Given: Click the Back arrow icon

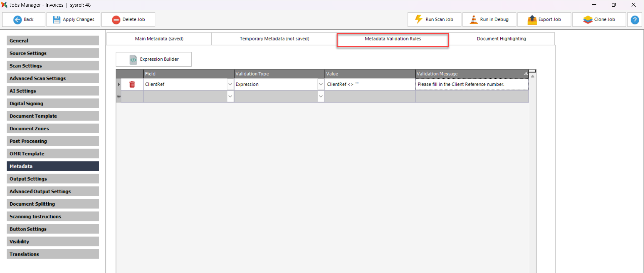Looking at the screenshot, I should pos(17,20).
